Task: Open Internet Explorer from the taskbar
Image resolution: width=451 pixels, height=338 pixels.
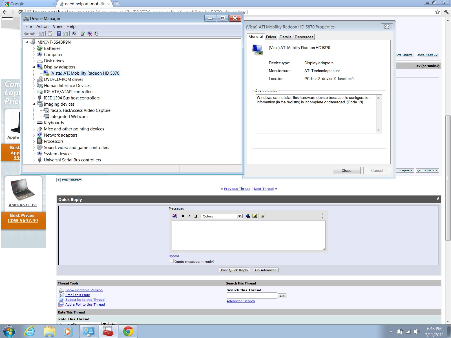Action: coord(30,331)
